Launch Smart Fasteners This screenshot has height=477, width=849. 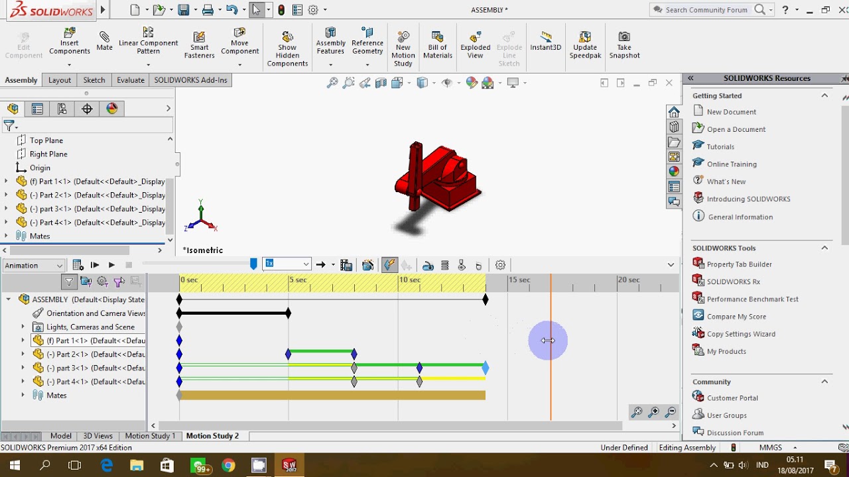pyautogui.click(x=199, y=45)
